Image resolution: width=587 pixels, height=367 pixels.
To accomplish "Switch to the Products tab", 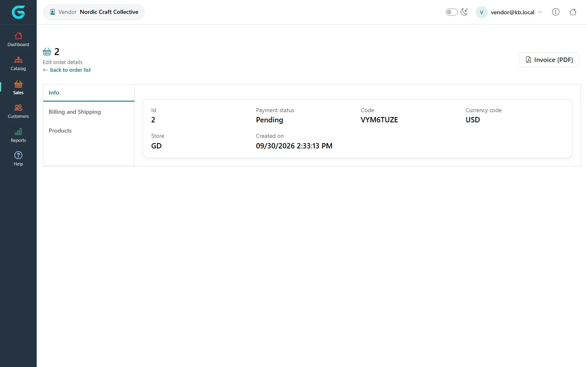I will [x=89, y=130].
